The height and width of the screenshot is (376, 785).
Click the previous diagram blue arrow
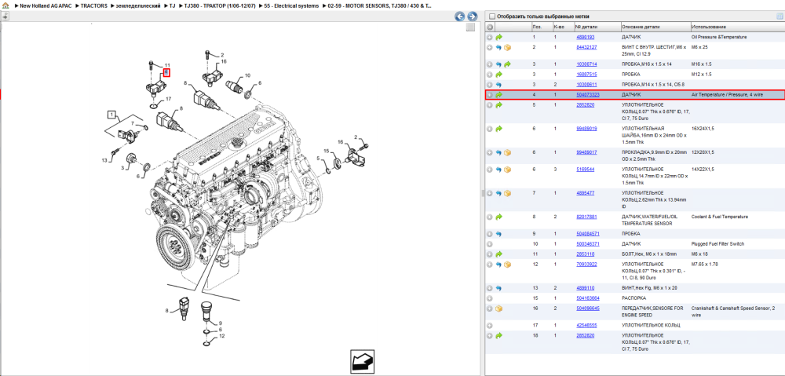point(459,16)
